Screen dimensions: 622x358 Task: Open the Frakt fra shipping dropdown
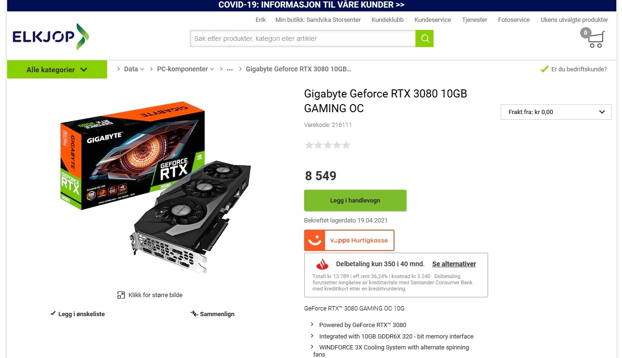[556, 112]
